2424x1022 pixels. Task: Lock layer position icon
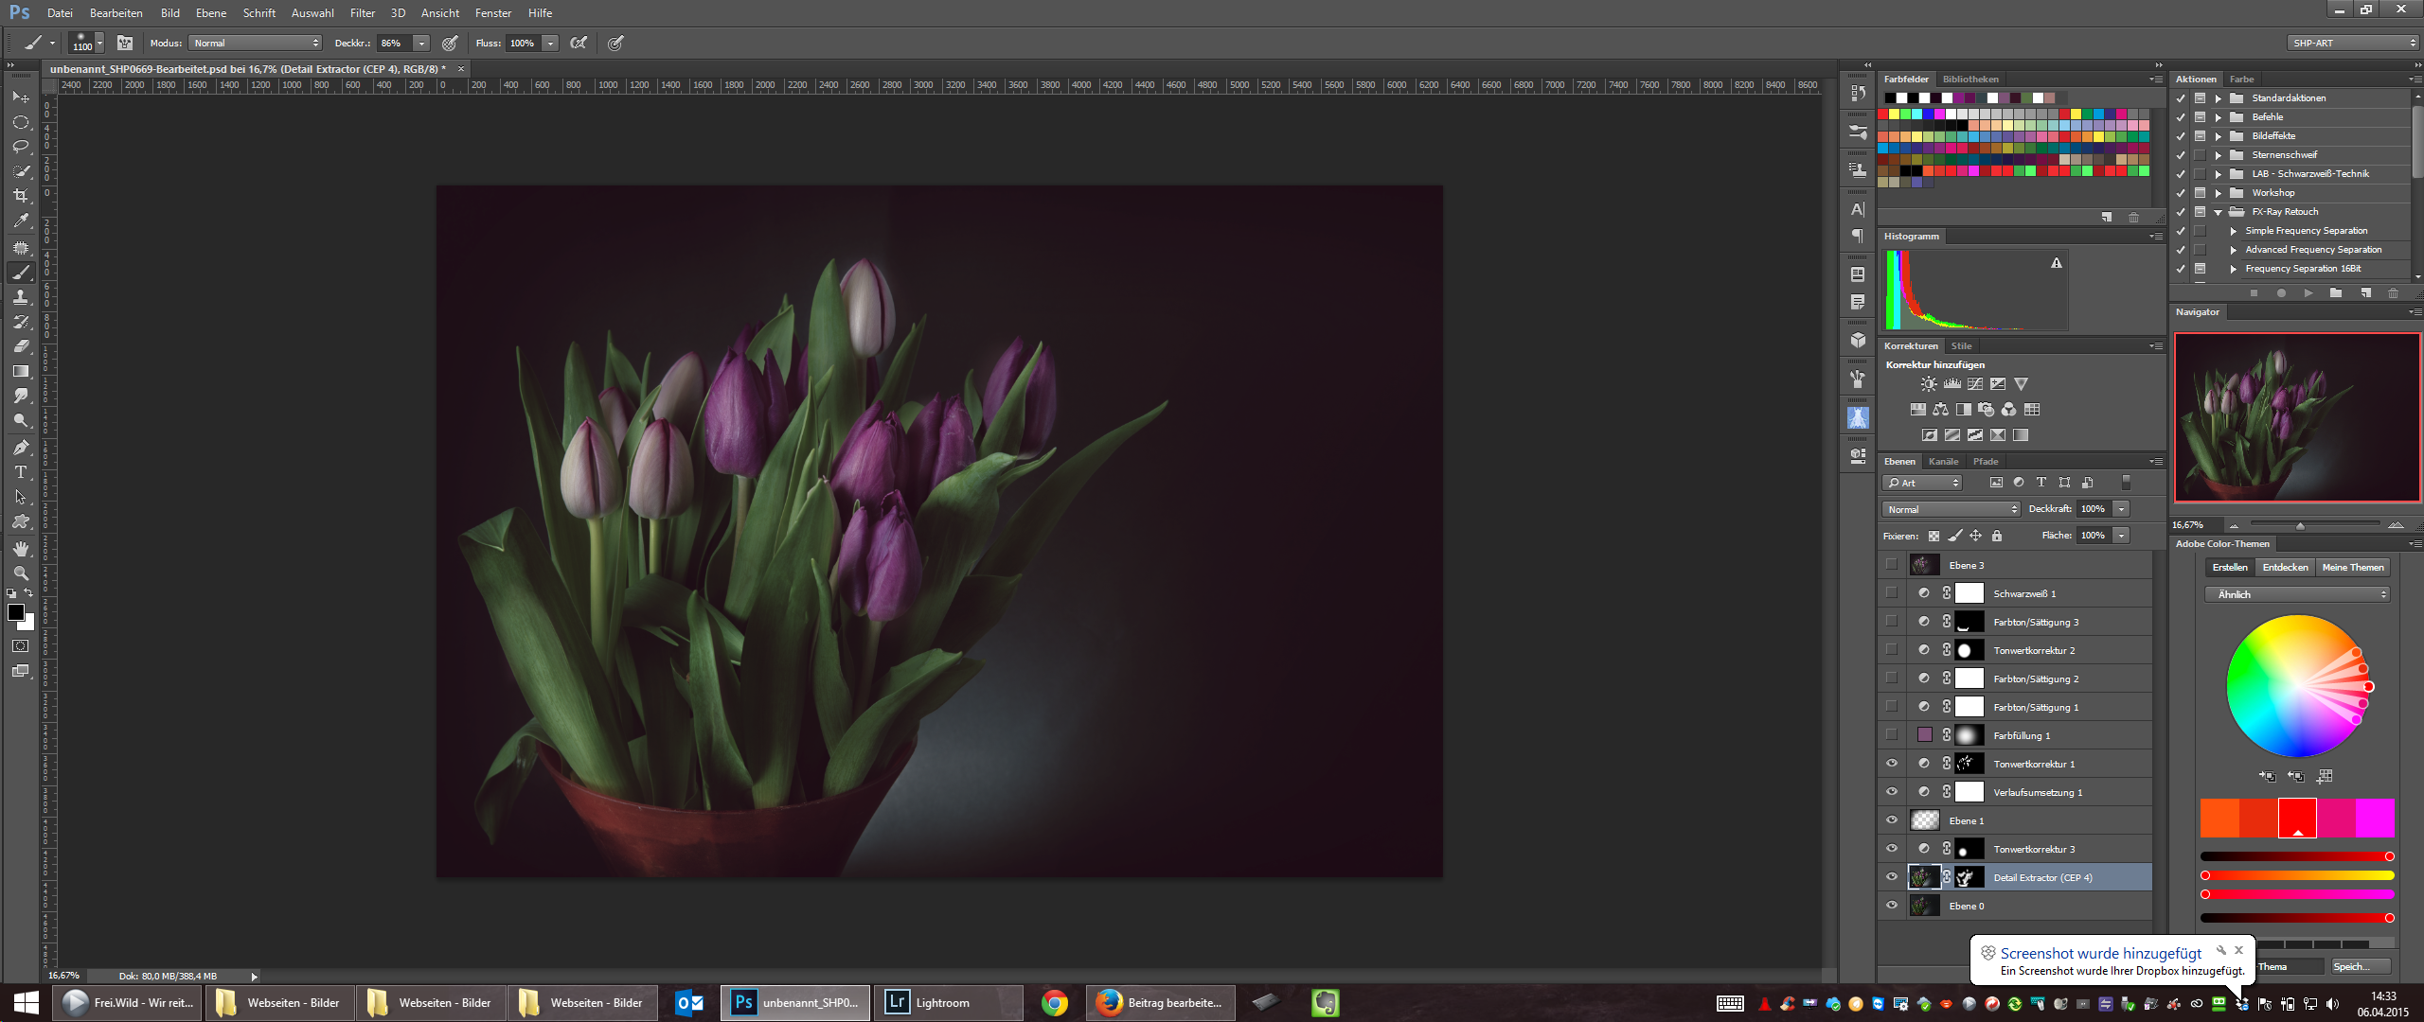(x=1976, y=536)
